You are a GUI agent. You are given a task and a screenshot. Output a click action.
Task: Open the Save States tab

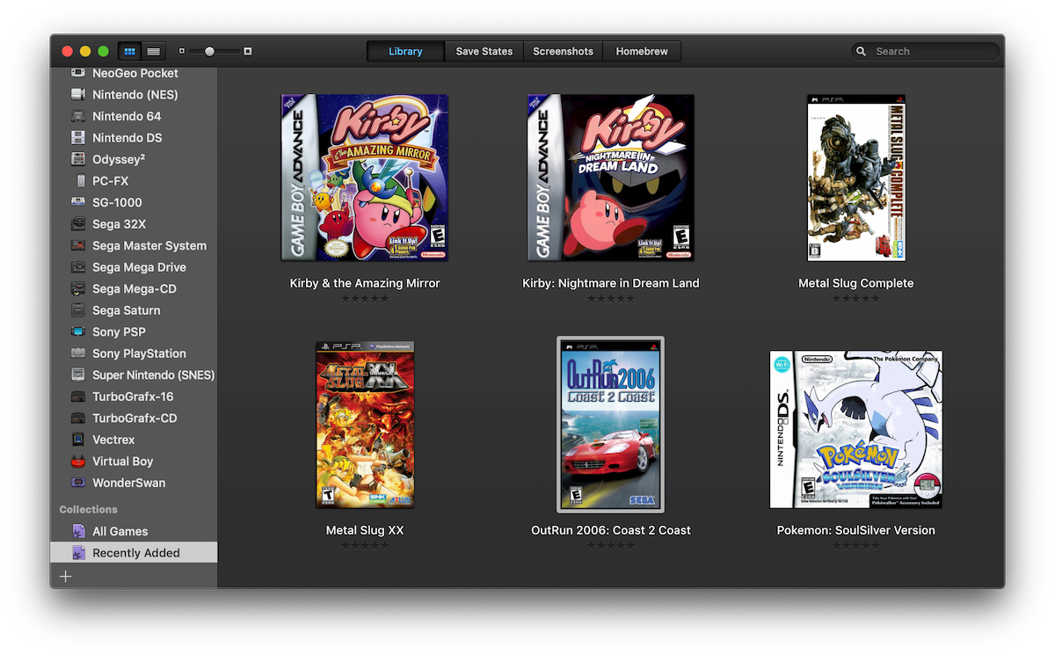pyautogui.click(x=484, y=51)
